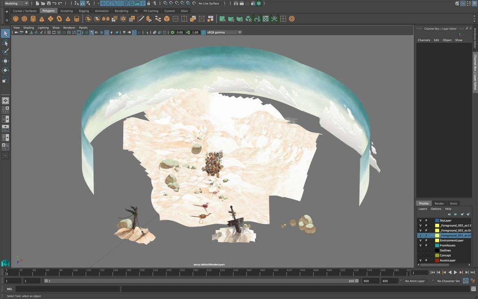Open the Layers menu in the Layer Editor
The width and height of the screenshot is (478, 299).
(422, 209)
